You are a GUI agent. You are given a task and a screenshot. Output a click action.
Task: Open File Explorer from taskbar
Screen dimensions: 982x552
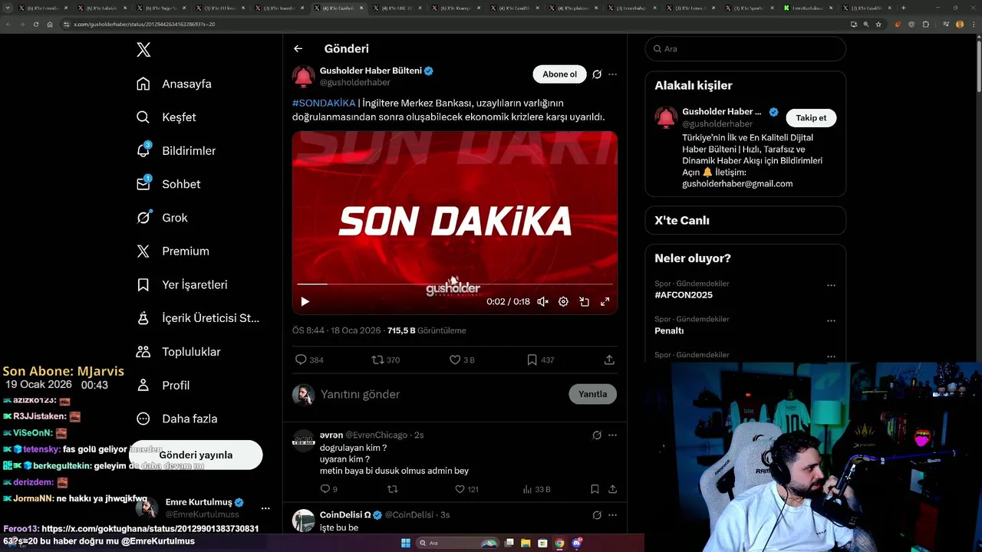click(526, 543)
